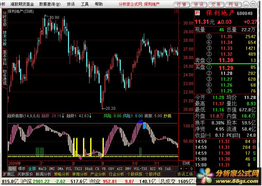This screenshot has width=262, height=186.
Task: Click the 行情 button at top
Action: (182, 5)
